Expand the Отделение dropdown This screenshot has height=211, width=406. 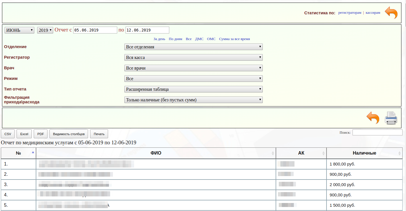pyautogui.click(x=194, y=47)
